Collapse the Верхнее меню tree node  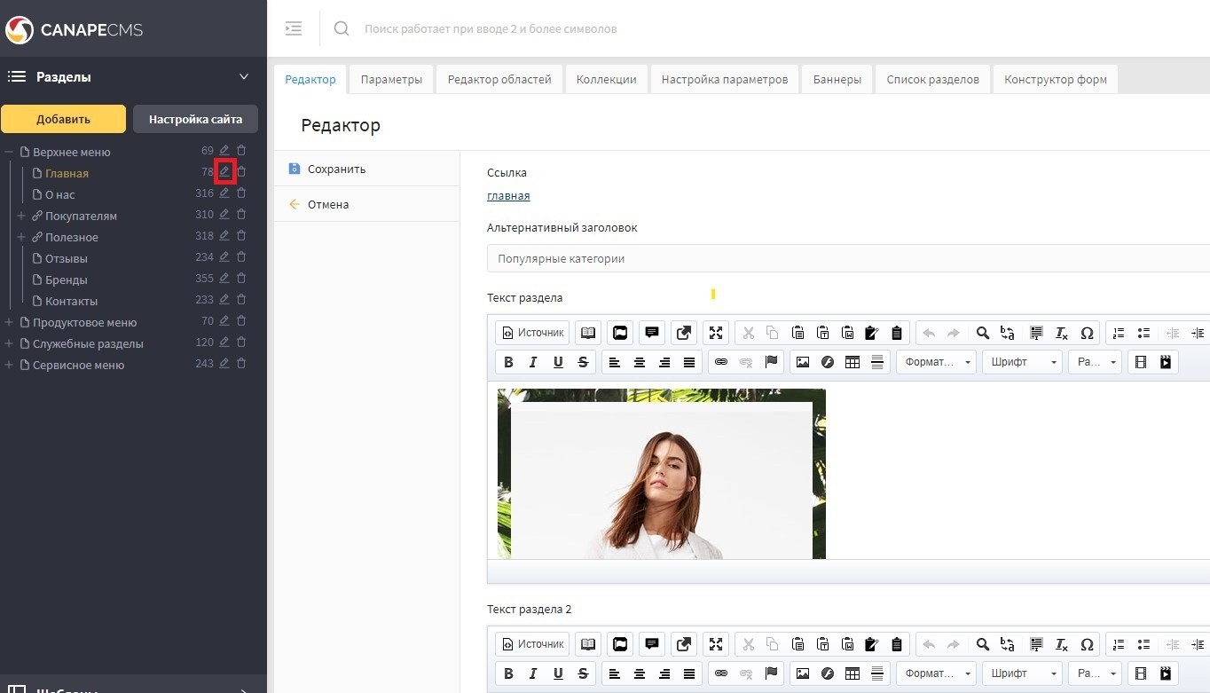pyautogui.click(x=9, y=152)
